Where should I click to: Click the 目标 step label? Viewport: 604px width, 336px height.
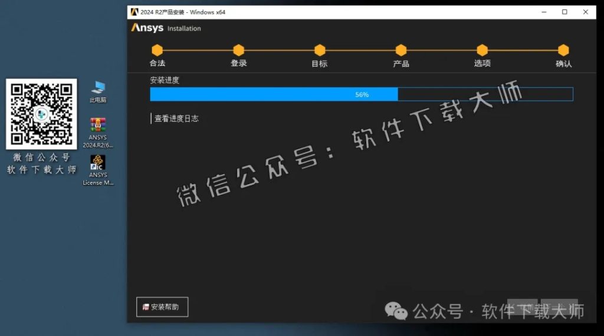coord(319,64)
